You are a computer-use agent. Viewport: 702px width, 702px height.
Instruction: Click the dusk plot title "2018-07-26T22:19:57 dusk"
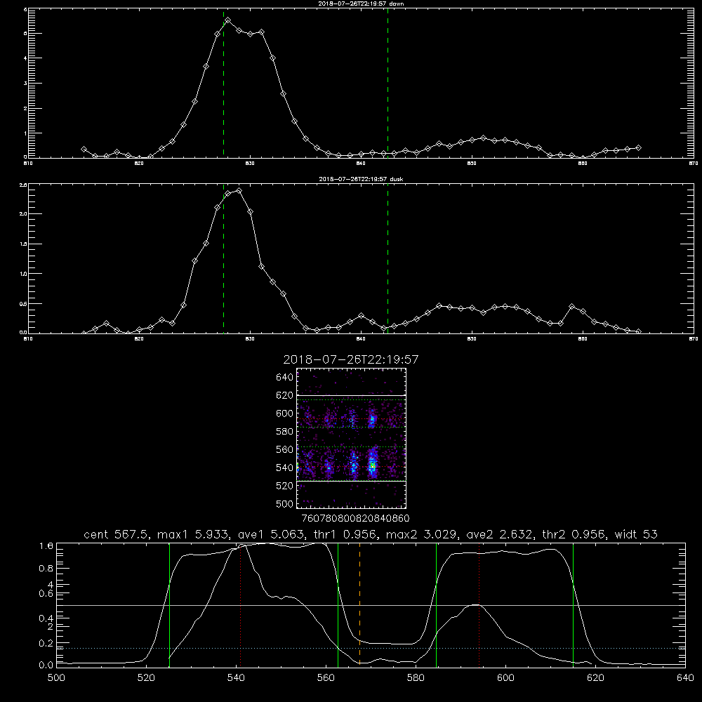361,179
